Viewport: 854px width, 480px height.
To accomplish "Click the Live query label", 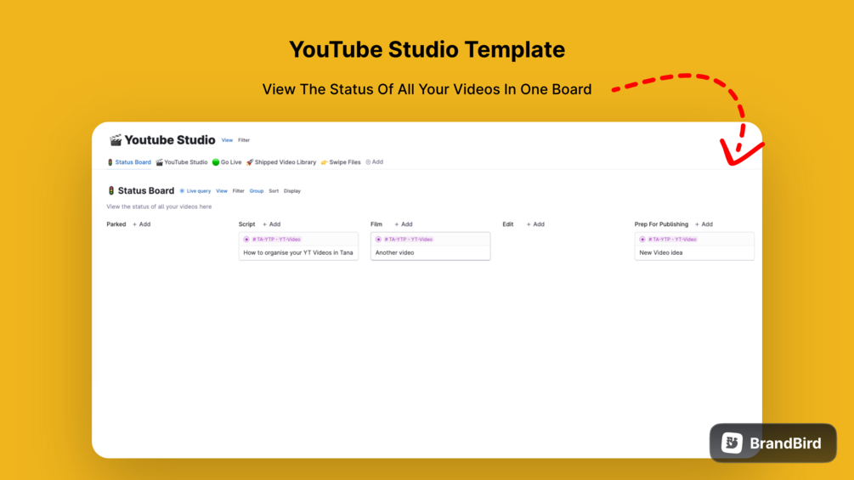I will tap(199, 191).
